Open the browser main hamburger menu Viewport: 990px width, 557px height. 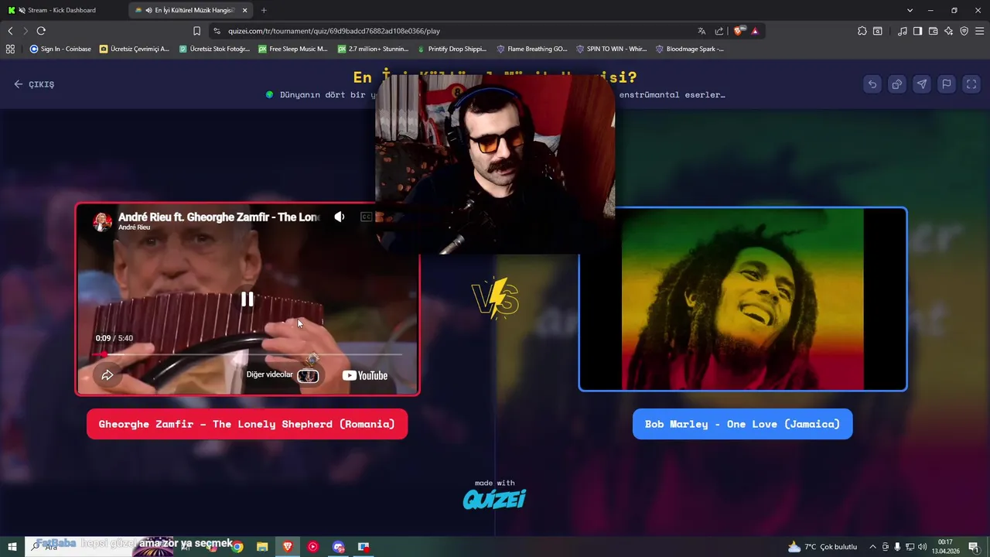click(x=980, y=31)
